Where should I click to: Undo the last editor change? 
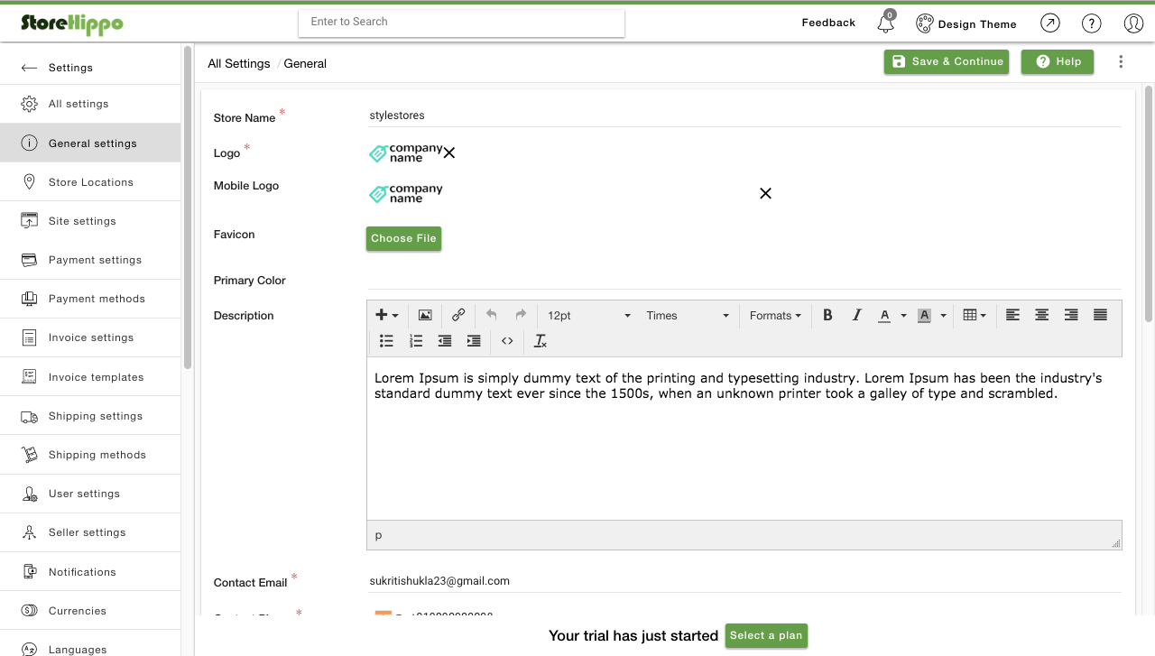tap(492, 315)
